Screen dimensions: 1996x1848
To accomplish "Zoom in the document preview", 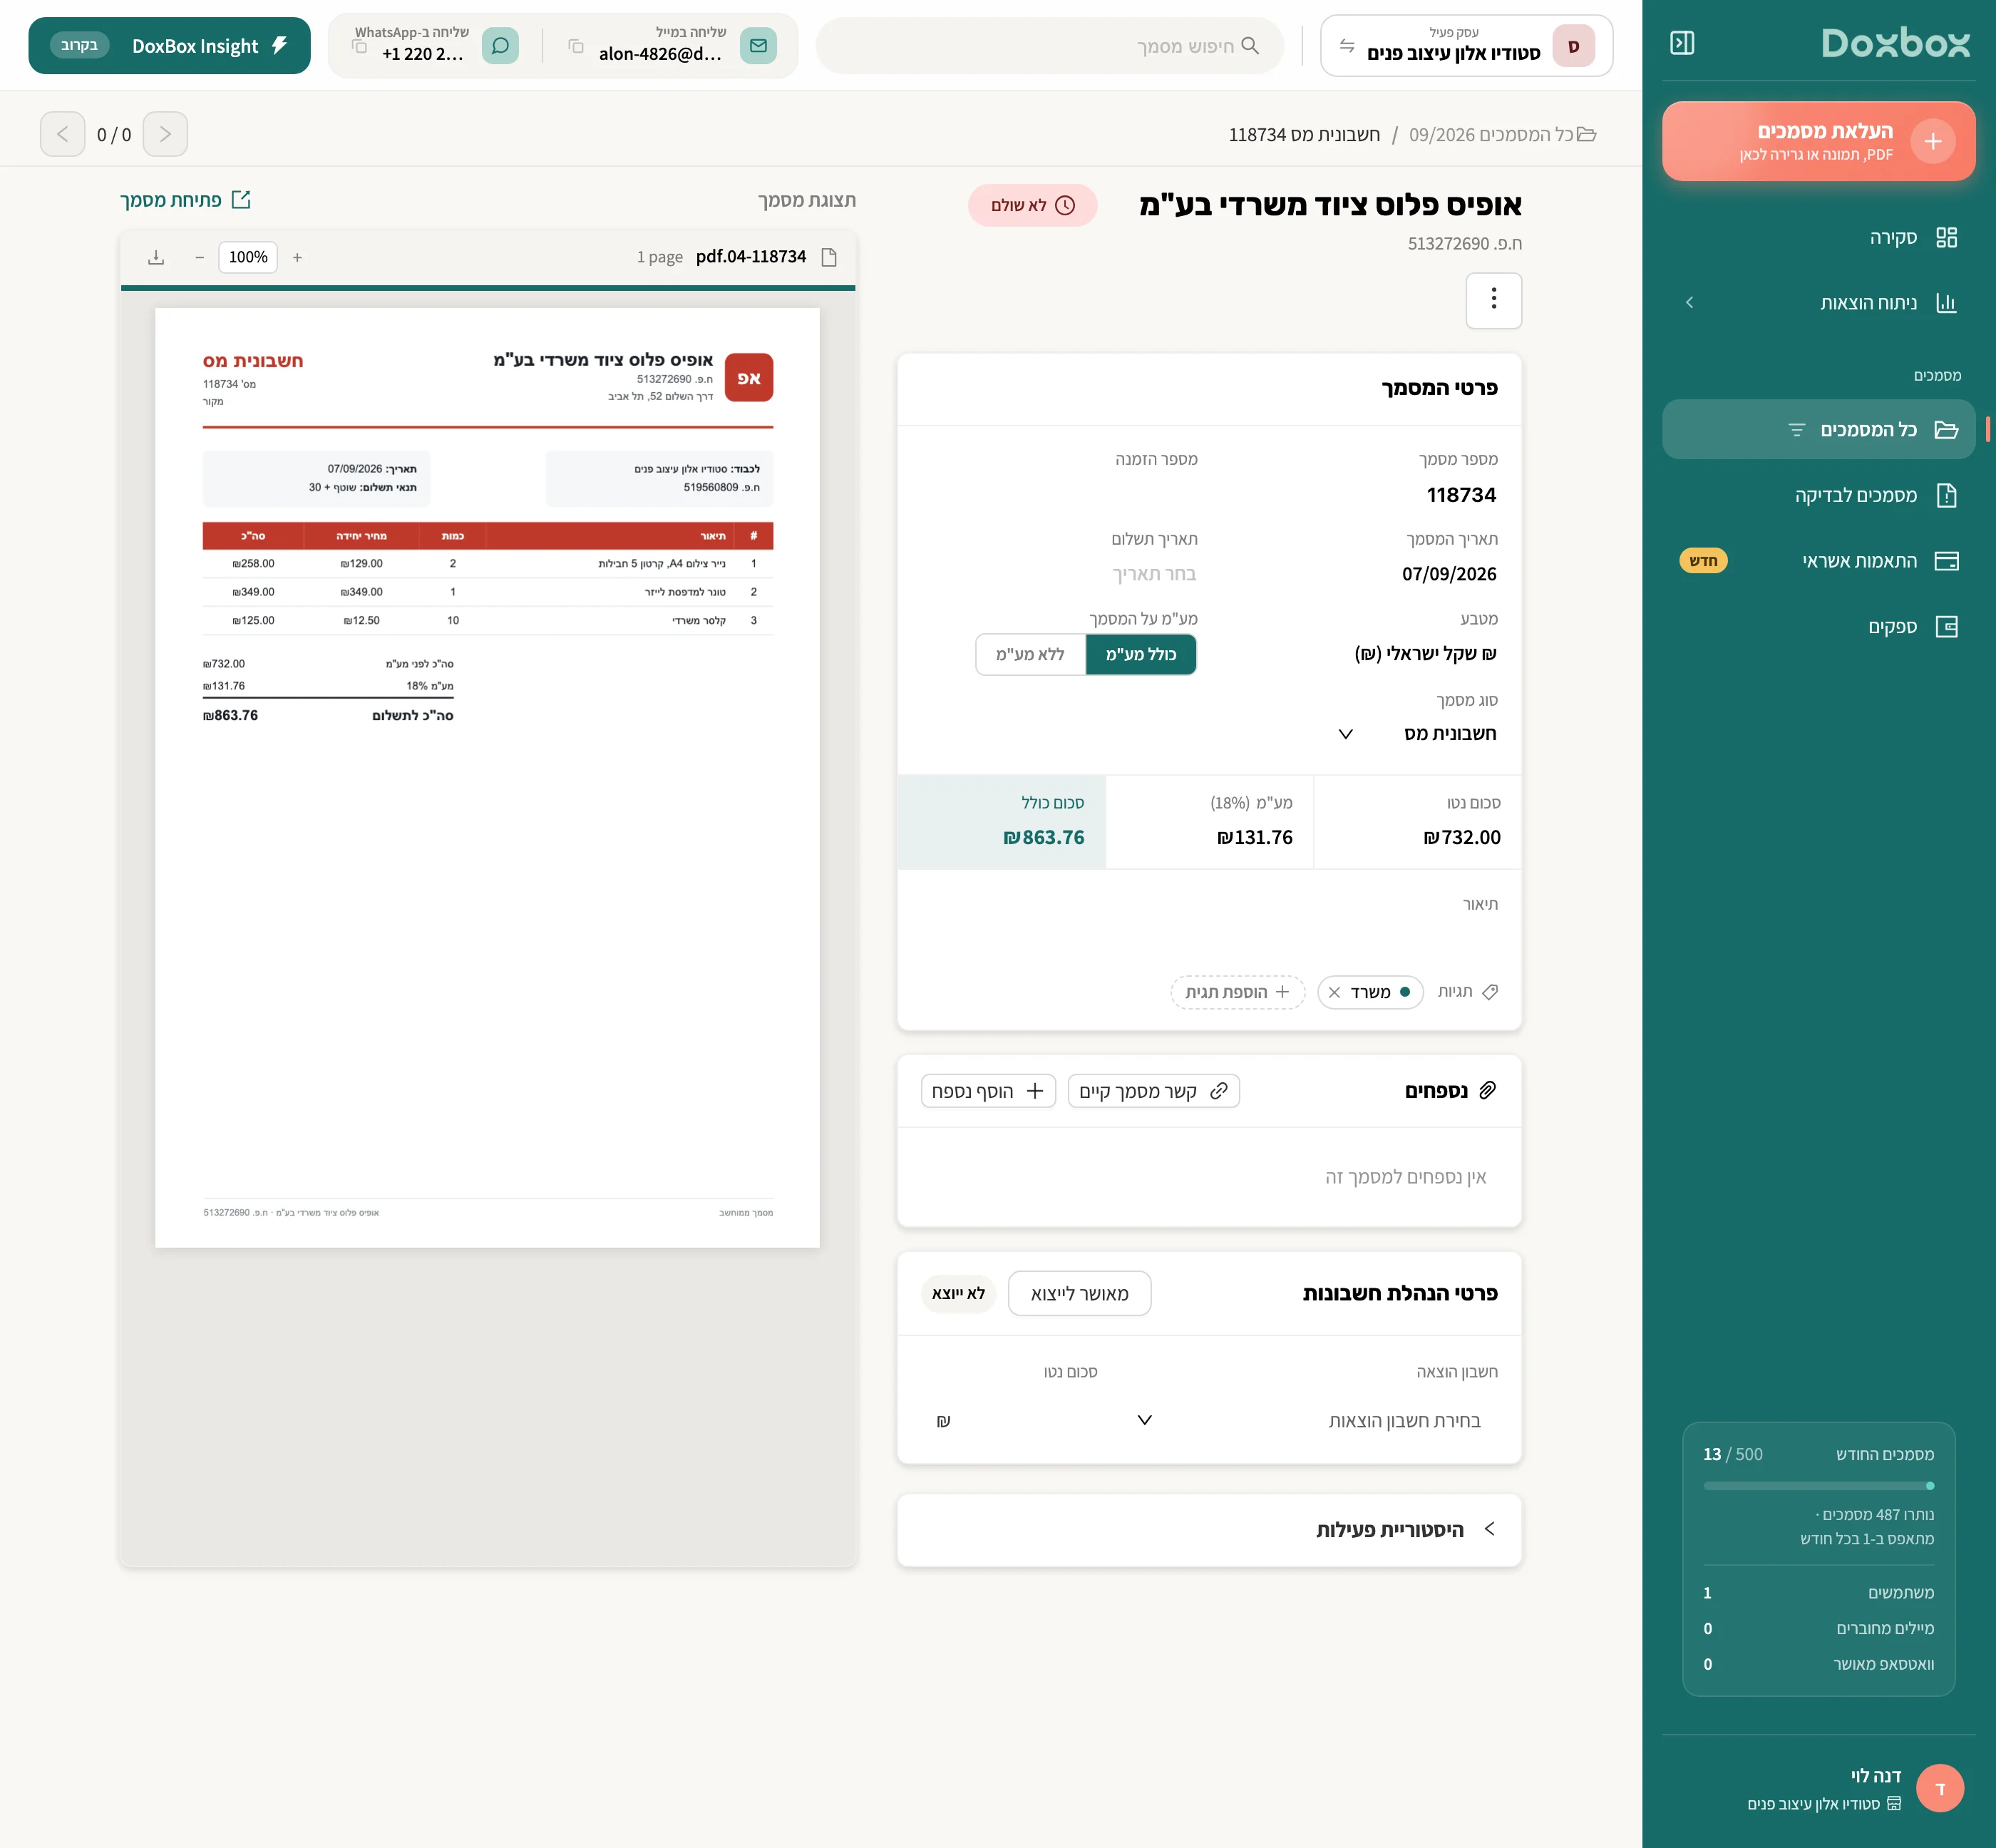I will click(x=297, y=257).
